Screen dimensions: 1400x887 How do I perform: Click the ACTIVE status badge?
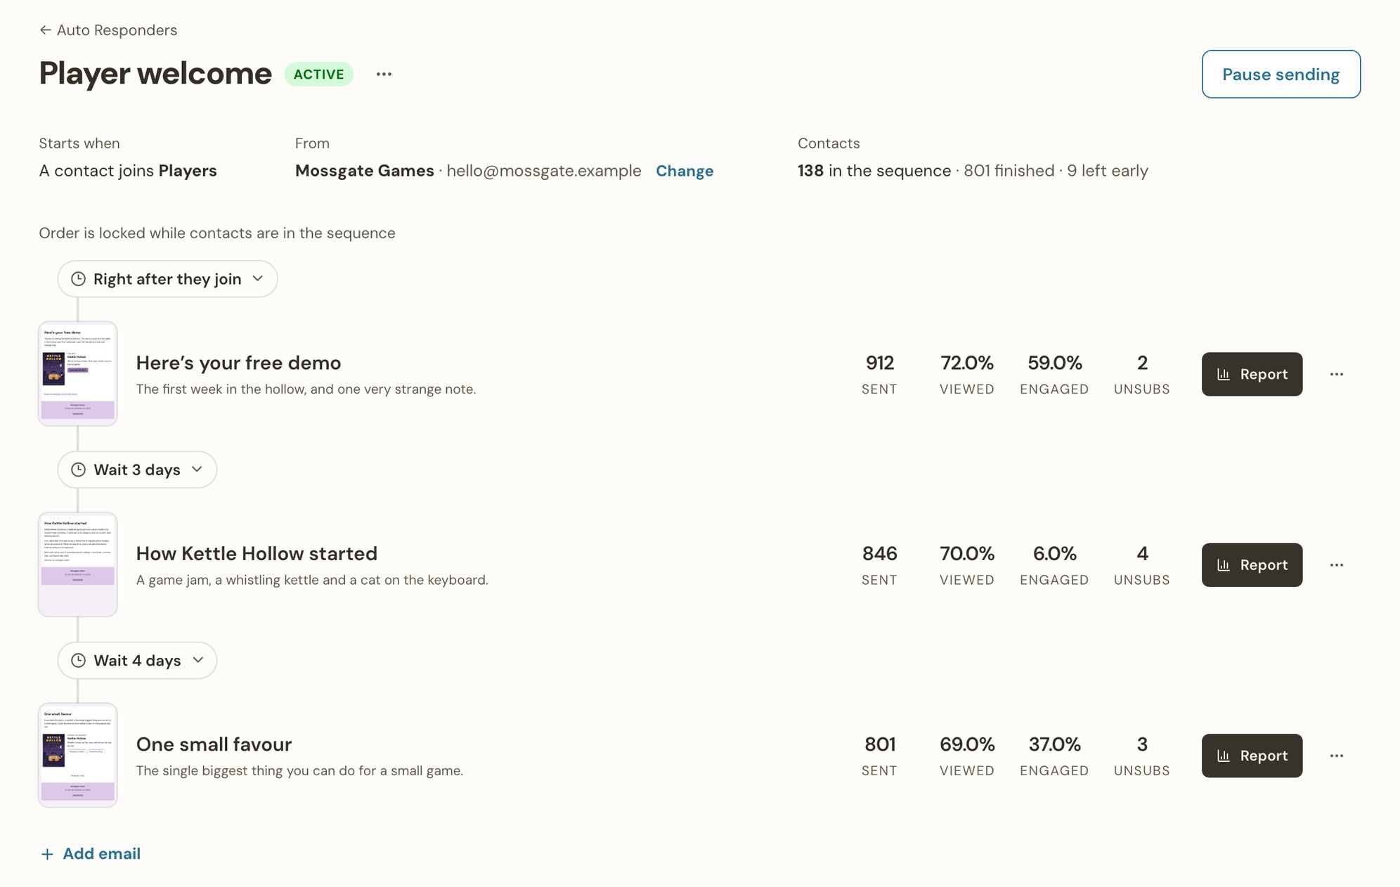[x=318, y=74]
